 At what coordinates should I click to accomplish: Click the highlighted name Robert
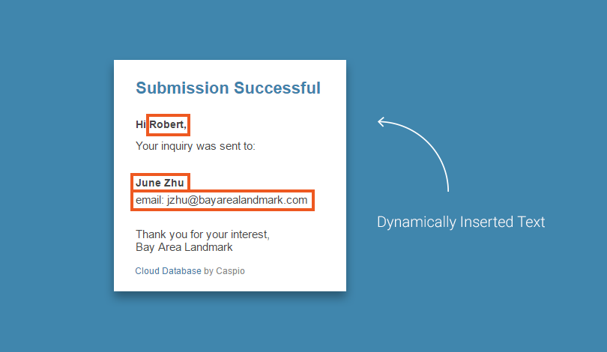pyautogui.click(x=168, y=124)
